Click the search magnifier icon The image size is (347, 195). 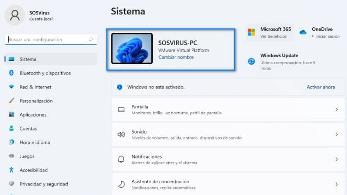coord(91,39)
